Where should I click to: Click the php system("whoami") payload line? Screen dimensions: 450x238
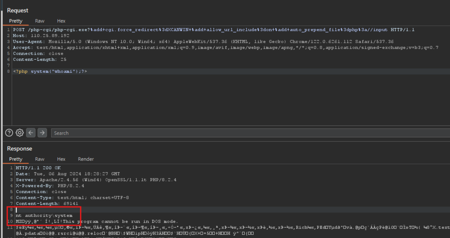coord(50,71)
